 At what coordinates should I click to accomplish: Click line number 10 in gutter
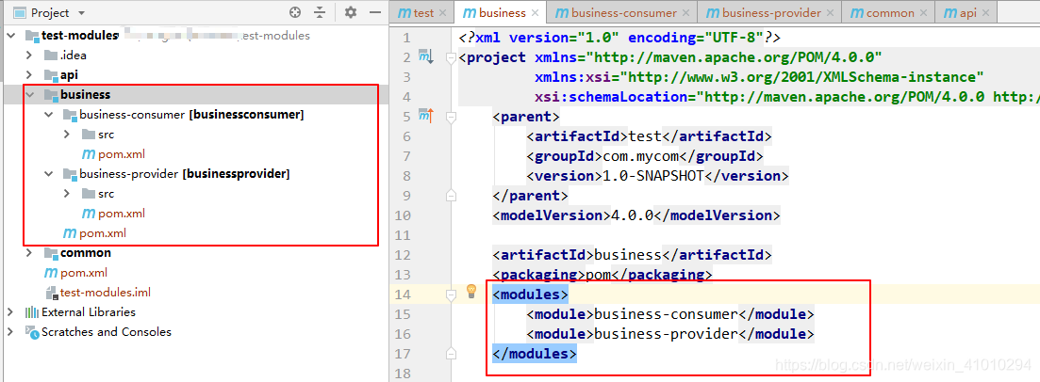403,215
